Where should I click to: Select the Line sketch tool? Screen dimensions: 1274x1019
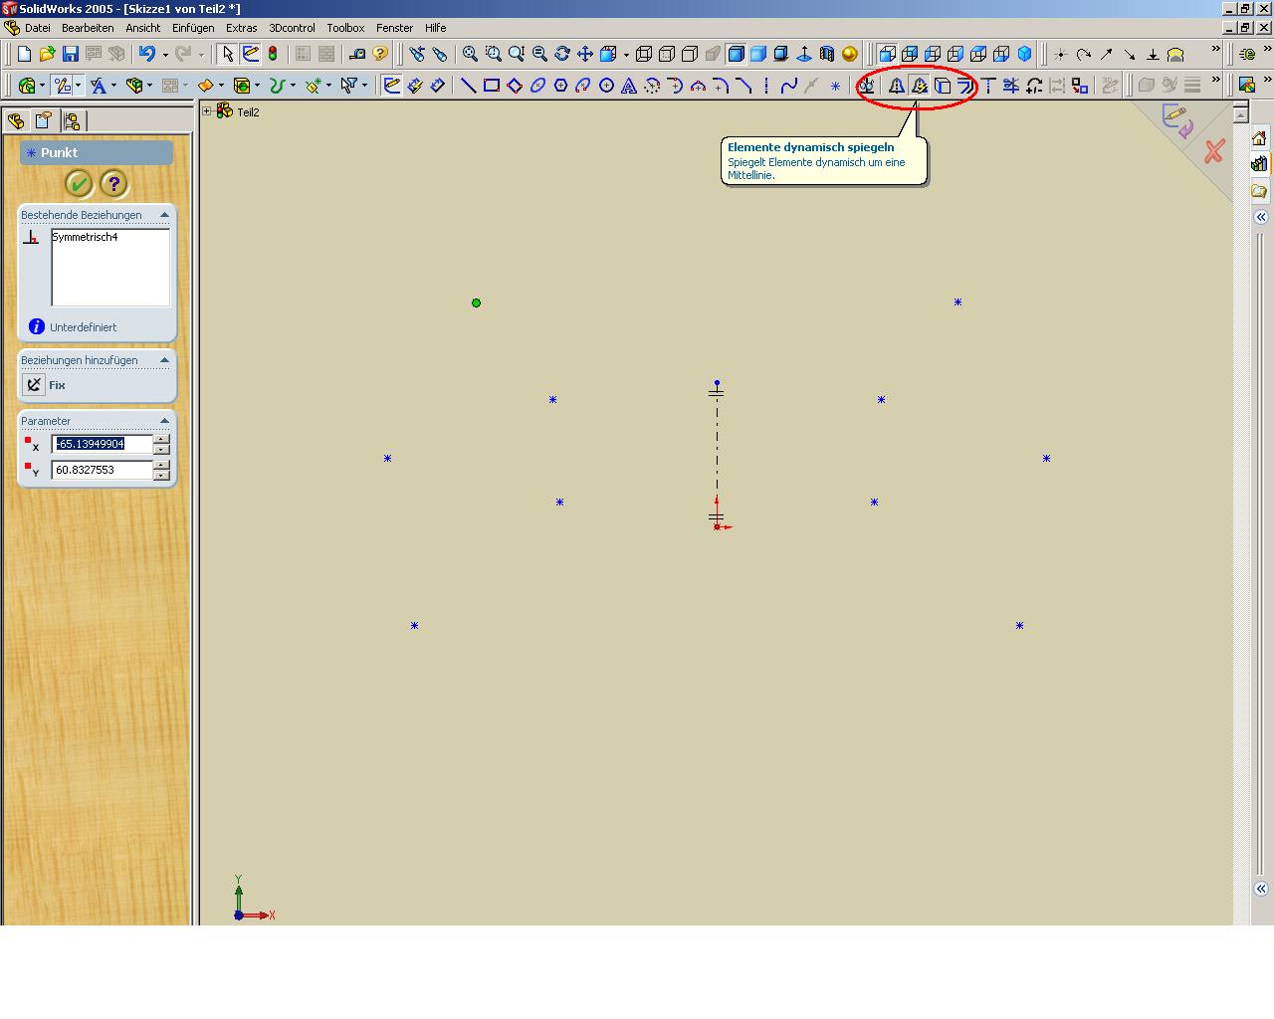point(468,86)
